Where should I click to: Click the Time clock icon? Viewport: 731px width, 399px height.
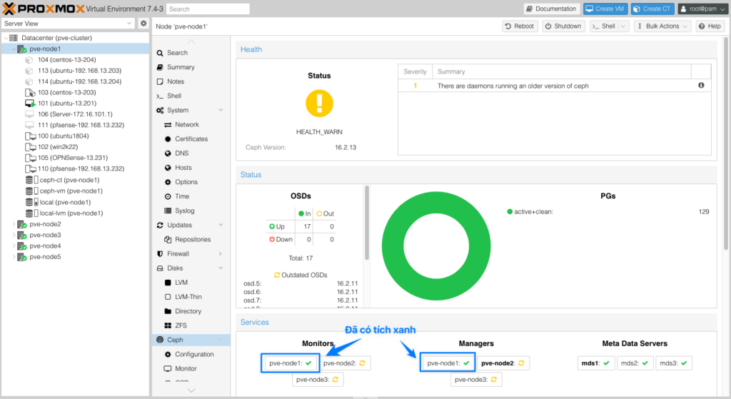pyautogui.click(x=168, y=196)
